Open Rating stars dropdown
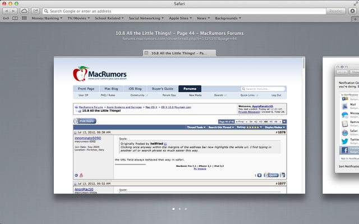 [x=249, y=127]
